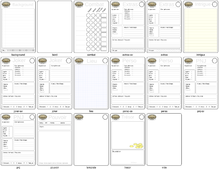Click the logo icon on the Combat card
The width and height of the screenshot is (219, 169).
click(79, 4)
